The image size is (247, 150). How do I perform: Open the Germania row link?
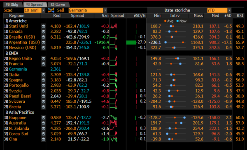coord(18,69)
